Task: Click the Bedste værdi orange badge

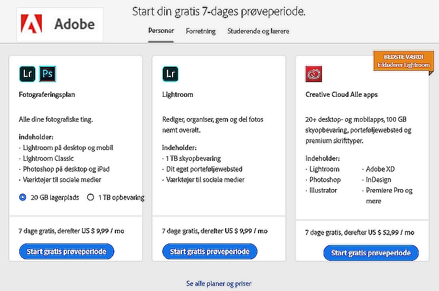Action: 403,61
